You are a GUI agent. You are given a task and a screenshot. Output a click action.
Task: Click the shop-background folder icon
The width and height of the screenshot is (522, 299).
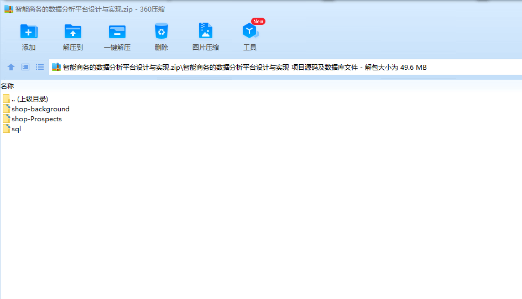(6, 109)
